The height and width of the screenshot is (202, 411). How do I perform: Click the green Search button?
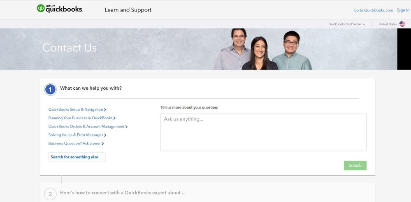[355, 165]
